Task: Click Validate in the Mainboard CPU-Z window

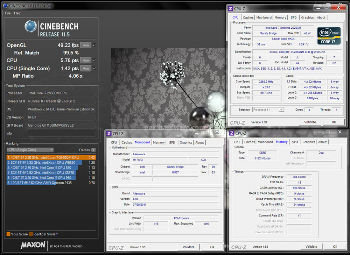Action: pyautogui.click(x=188, y=247)
